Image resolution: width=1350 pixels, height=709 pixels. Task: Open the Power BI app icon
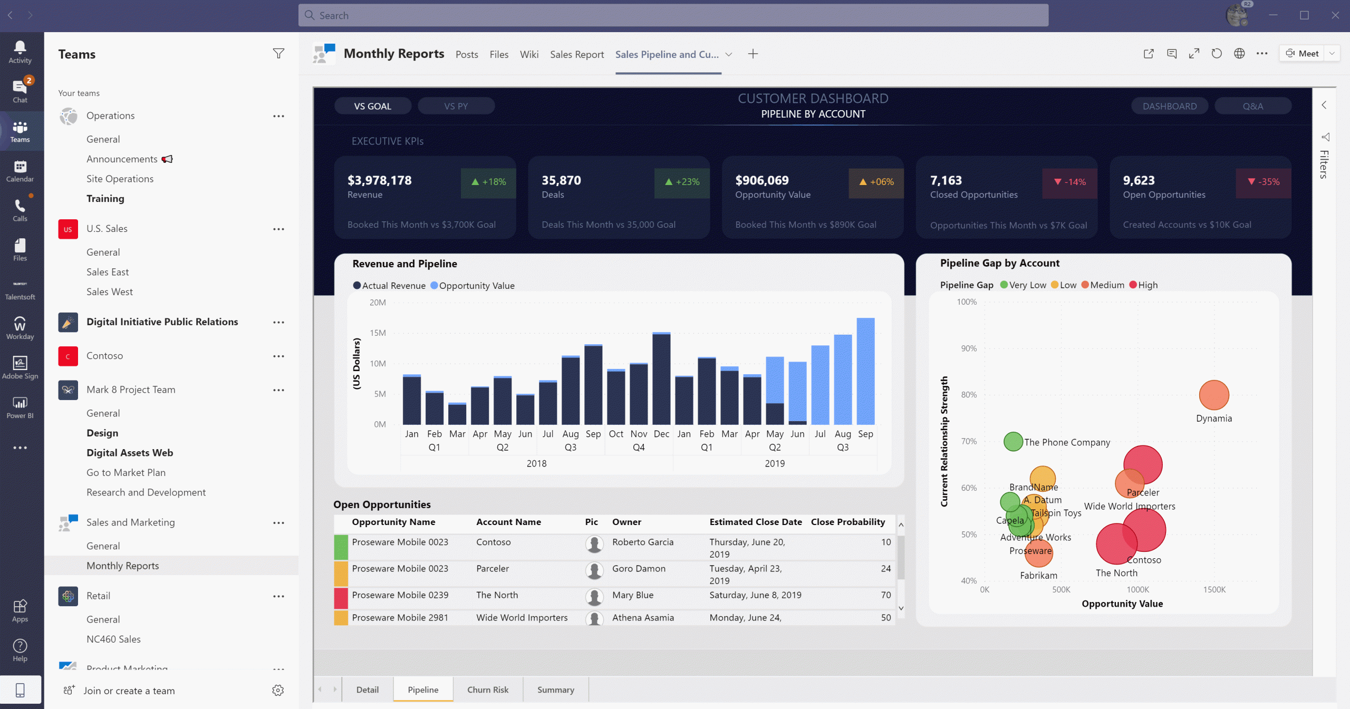click(20, 407)
